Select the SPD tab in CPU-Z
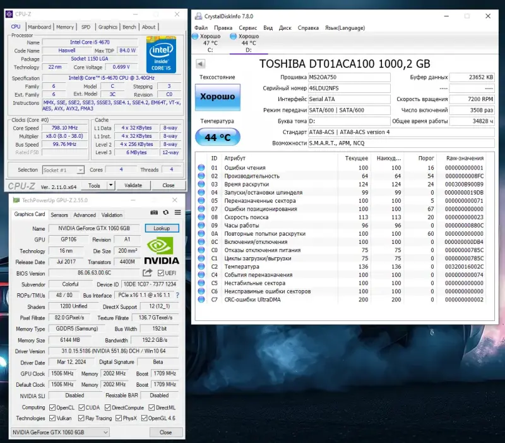 tap(86, 27)
